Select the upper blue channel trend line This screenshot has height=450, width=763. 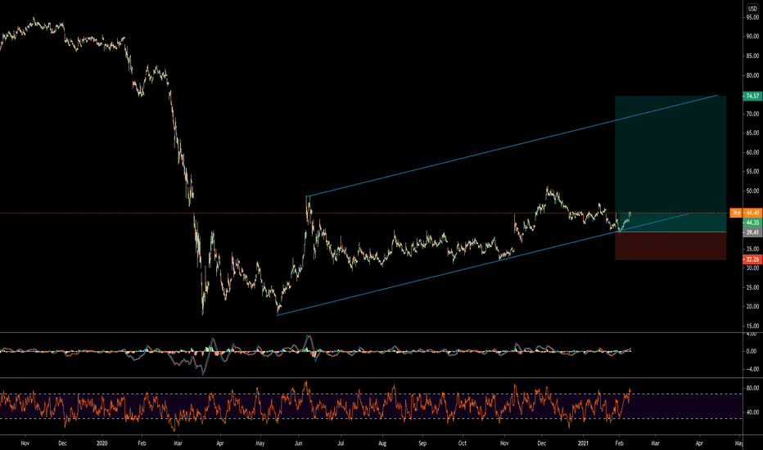512,146
